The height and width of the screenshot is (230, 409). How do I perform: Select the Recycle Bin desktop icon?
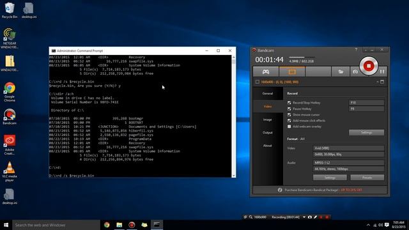(x=10, y=10)
